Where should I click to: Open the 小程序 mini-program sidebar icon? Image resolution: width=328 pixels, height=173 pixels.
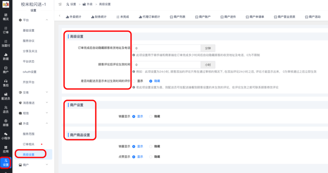point(6,136)
